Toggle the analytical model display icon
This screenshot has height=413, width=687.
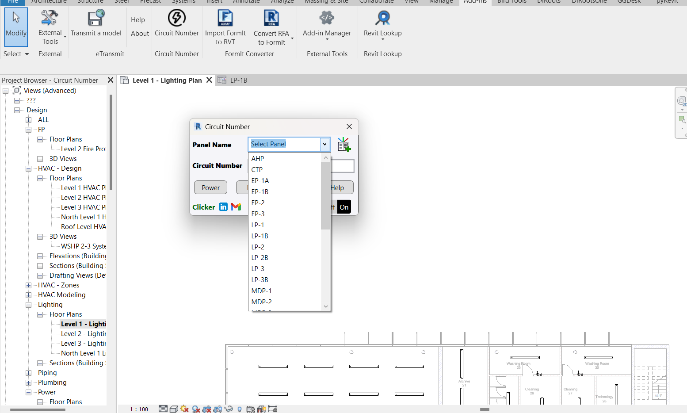point(262,409)
